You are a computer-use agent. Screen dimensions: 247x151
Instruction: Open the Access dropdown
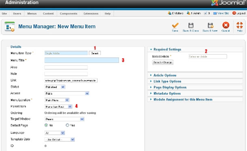pos(67,94)
